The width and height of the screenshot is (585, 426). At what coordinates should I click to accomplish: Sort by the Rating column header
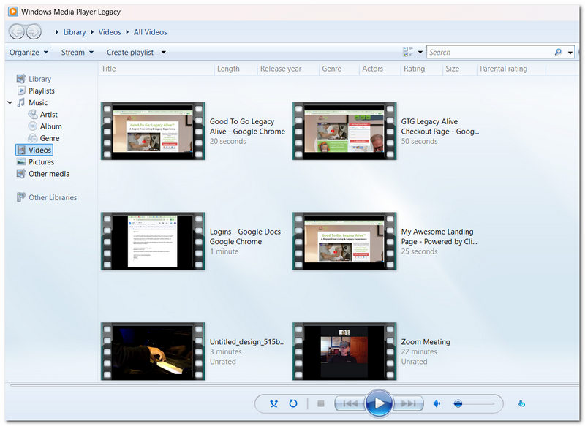pos(422,69)
